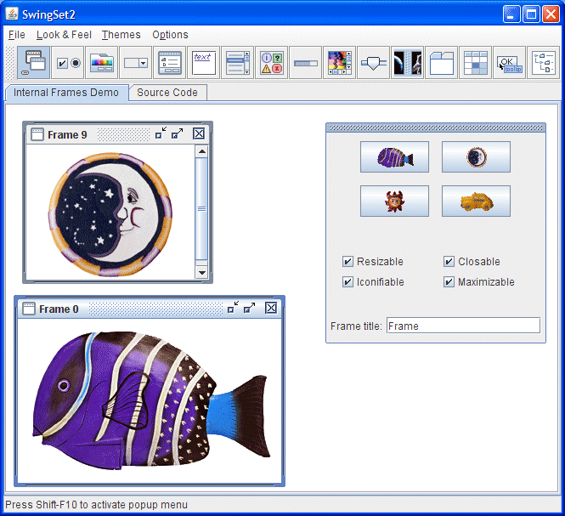Select the Color Chooser demo icon
This screenshot has width=565, height=516.
[x=101, y=63]
